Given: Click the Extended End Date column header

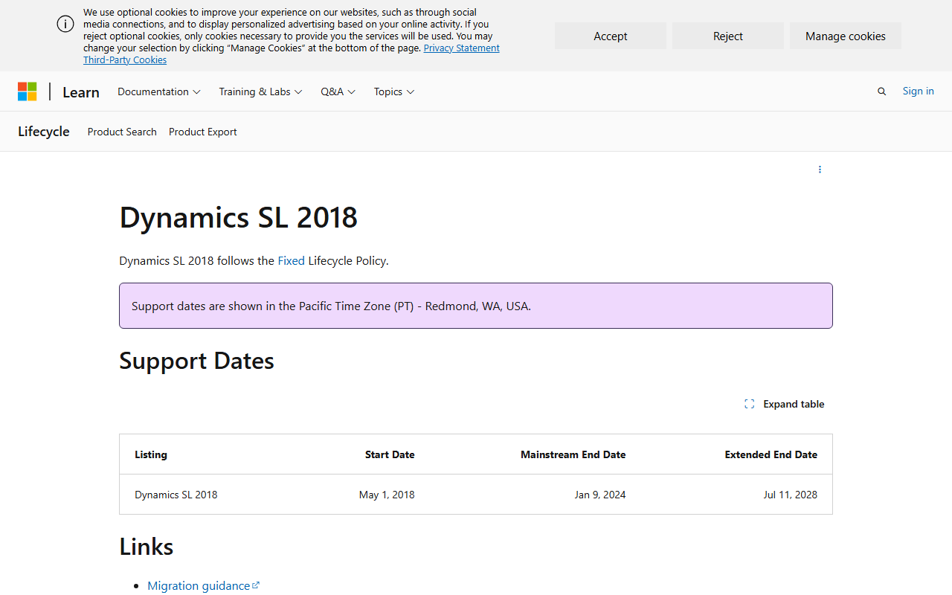Looking at the screenshot, I should pyautogui.click(x=771, y=454).
